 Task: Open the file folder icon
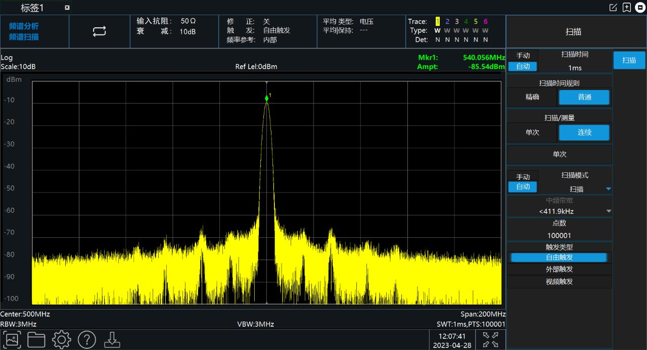pos(36,339)
